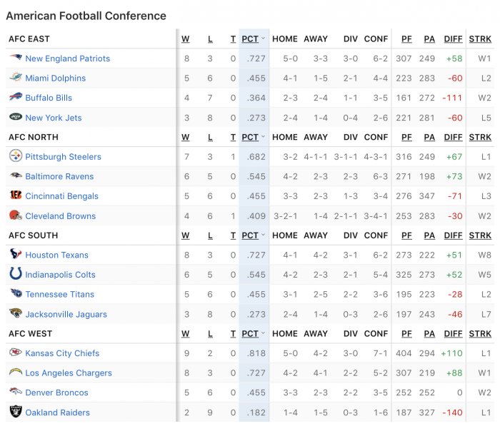This screenshot has width=500, height=426.
Task: Click the Pittsburgh Steelers logo icon
Action: [16, 156]
